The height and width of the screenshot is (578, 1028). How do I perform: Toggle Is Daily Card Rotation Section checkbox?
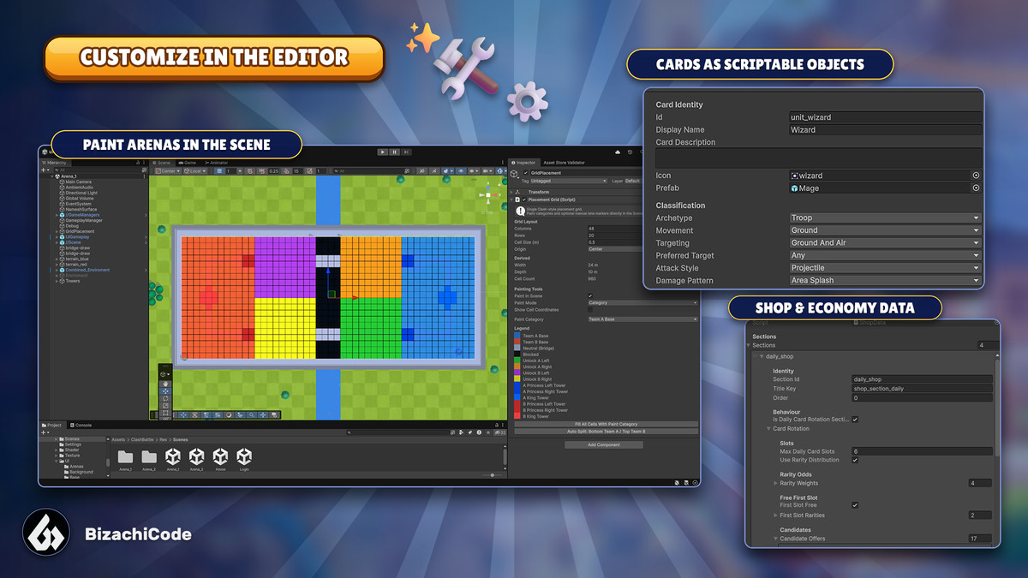[855, 420]
